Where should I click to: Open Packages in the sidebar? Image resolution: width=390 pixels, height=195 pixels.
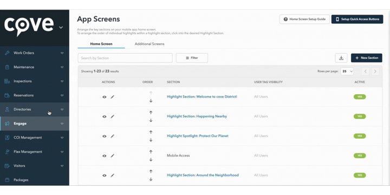click(35, 180)
